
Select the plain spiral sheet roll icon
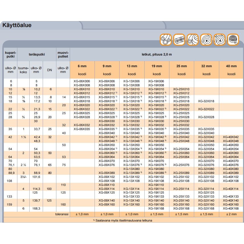coord(206,40)
